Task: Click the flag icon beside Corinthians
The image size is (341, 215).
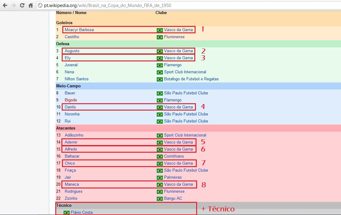Action: [159, 157]
